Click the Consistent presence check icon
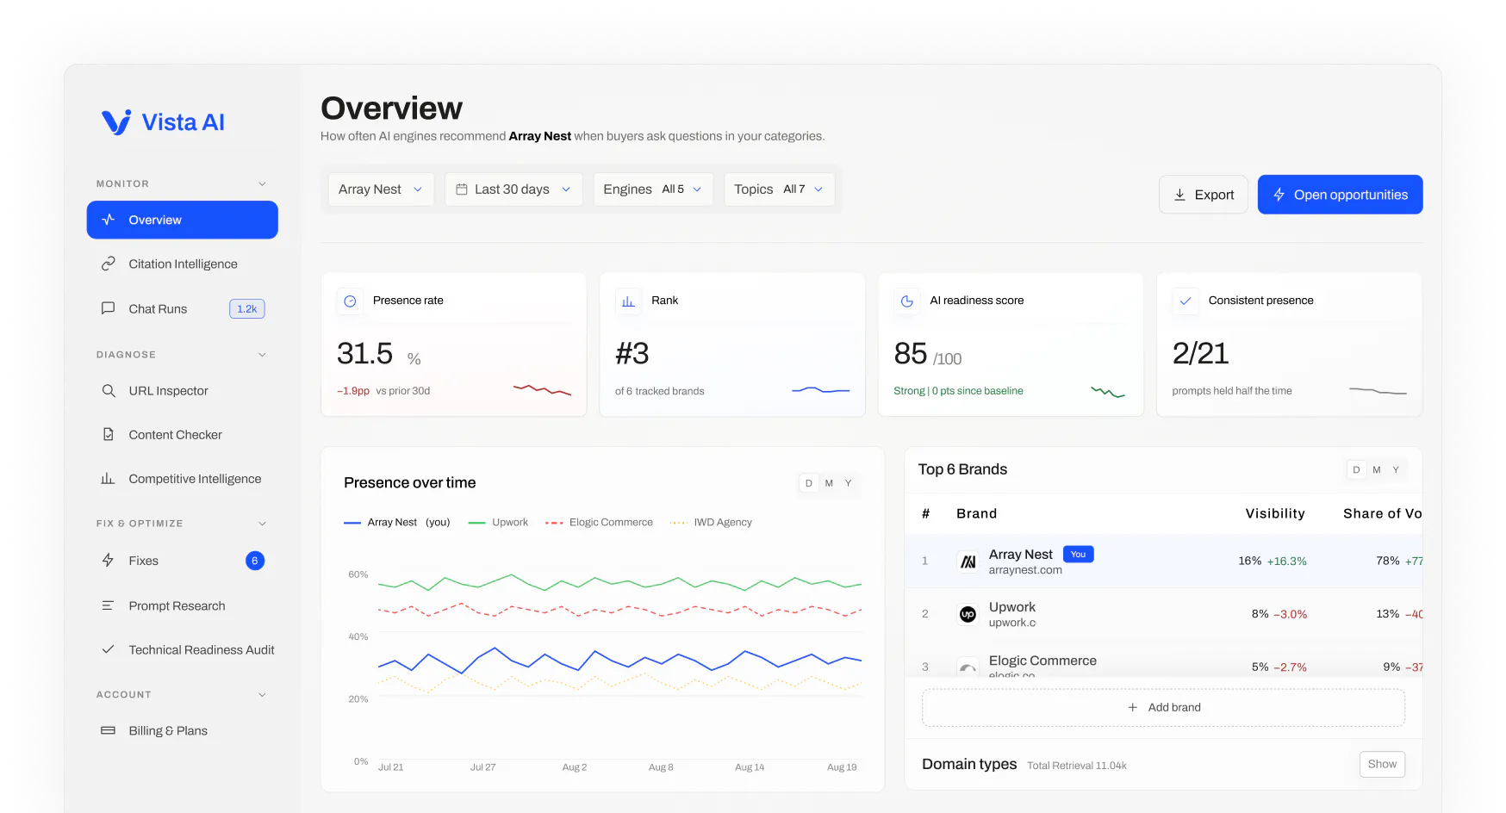 click(1186, 301)
